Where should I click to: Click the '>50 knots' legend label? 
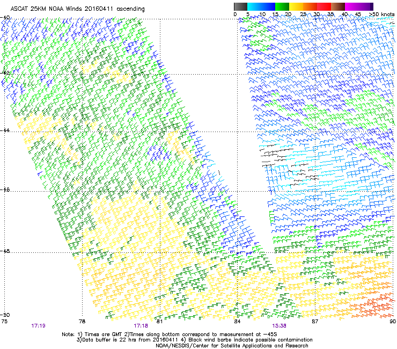[381, 14]
